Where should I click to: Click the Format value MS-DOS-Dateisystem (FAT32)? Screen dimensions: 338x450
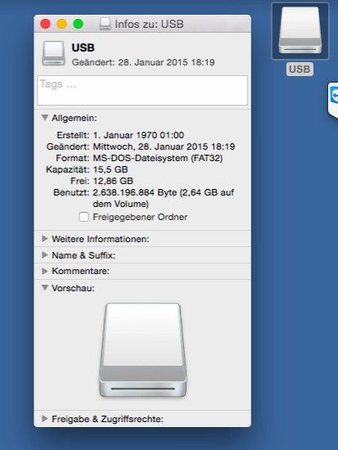[x=158, y=158]
